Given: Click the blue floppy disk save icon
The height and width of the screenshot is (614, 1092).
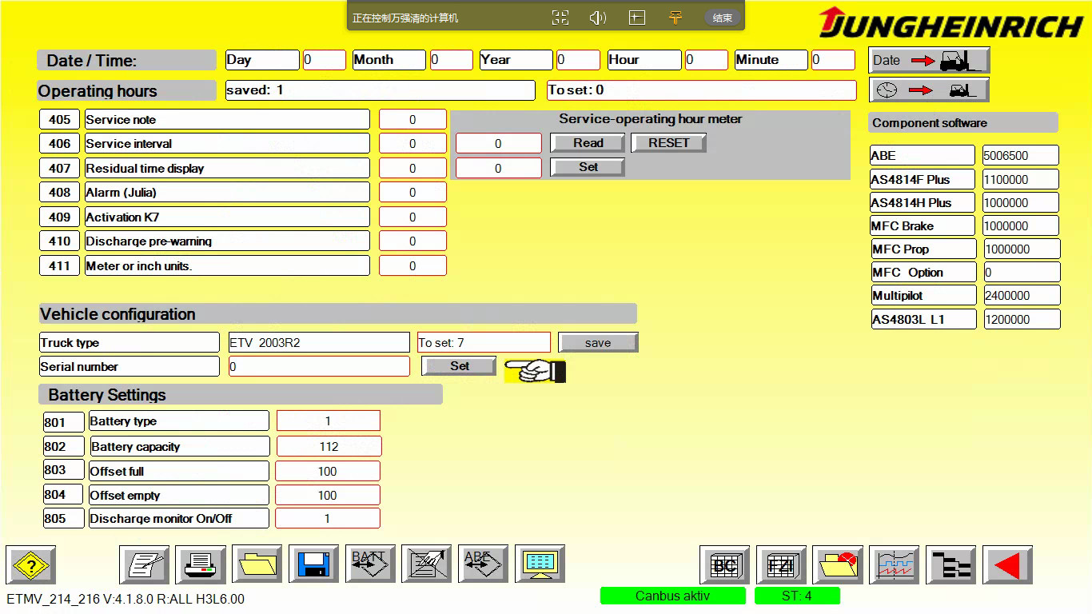Looking at the screenshot, I should 314,565.
